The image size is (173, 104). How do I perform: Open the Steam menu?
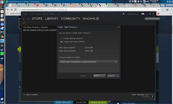point(25,14)
